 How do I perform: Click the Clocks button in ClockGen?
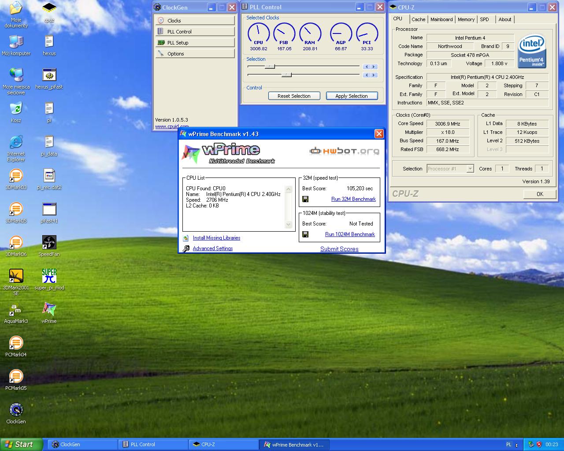[195, 21]
